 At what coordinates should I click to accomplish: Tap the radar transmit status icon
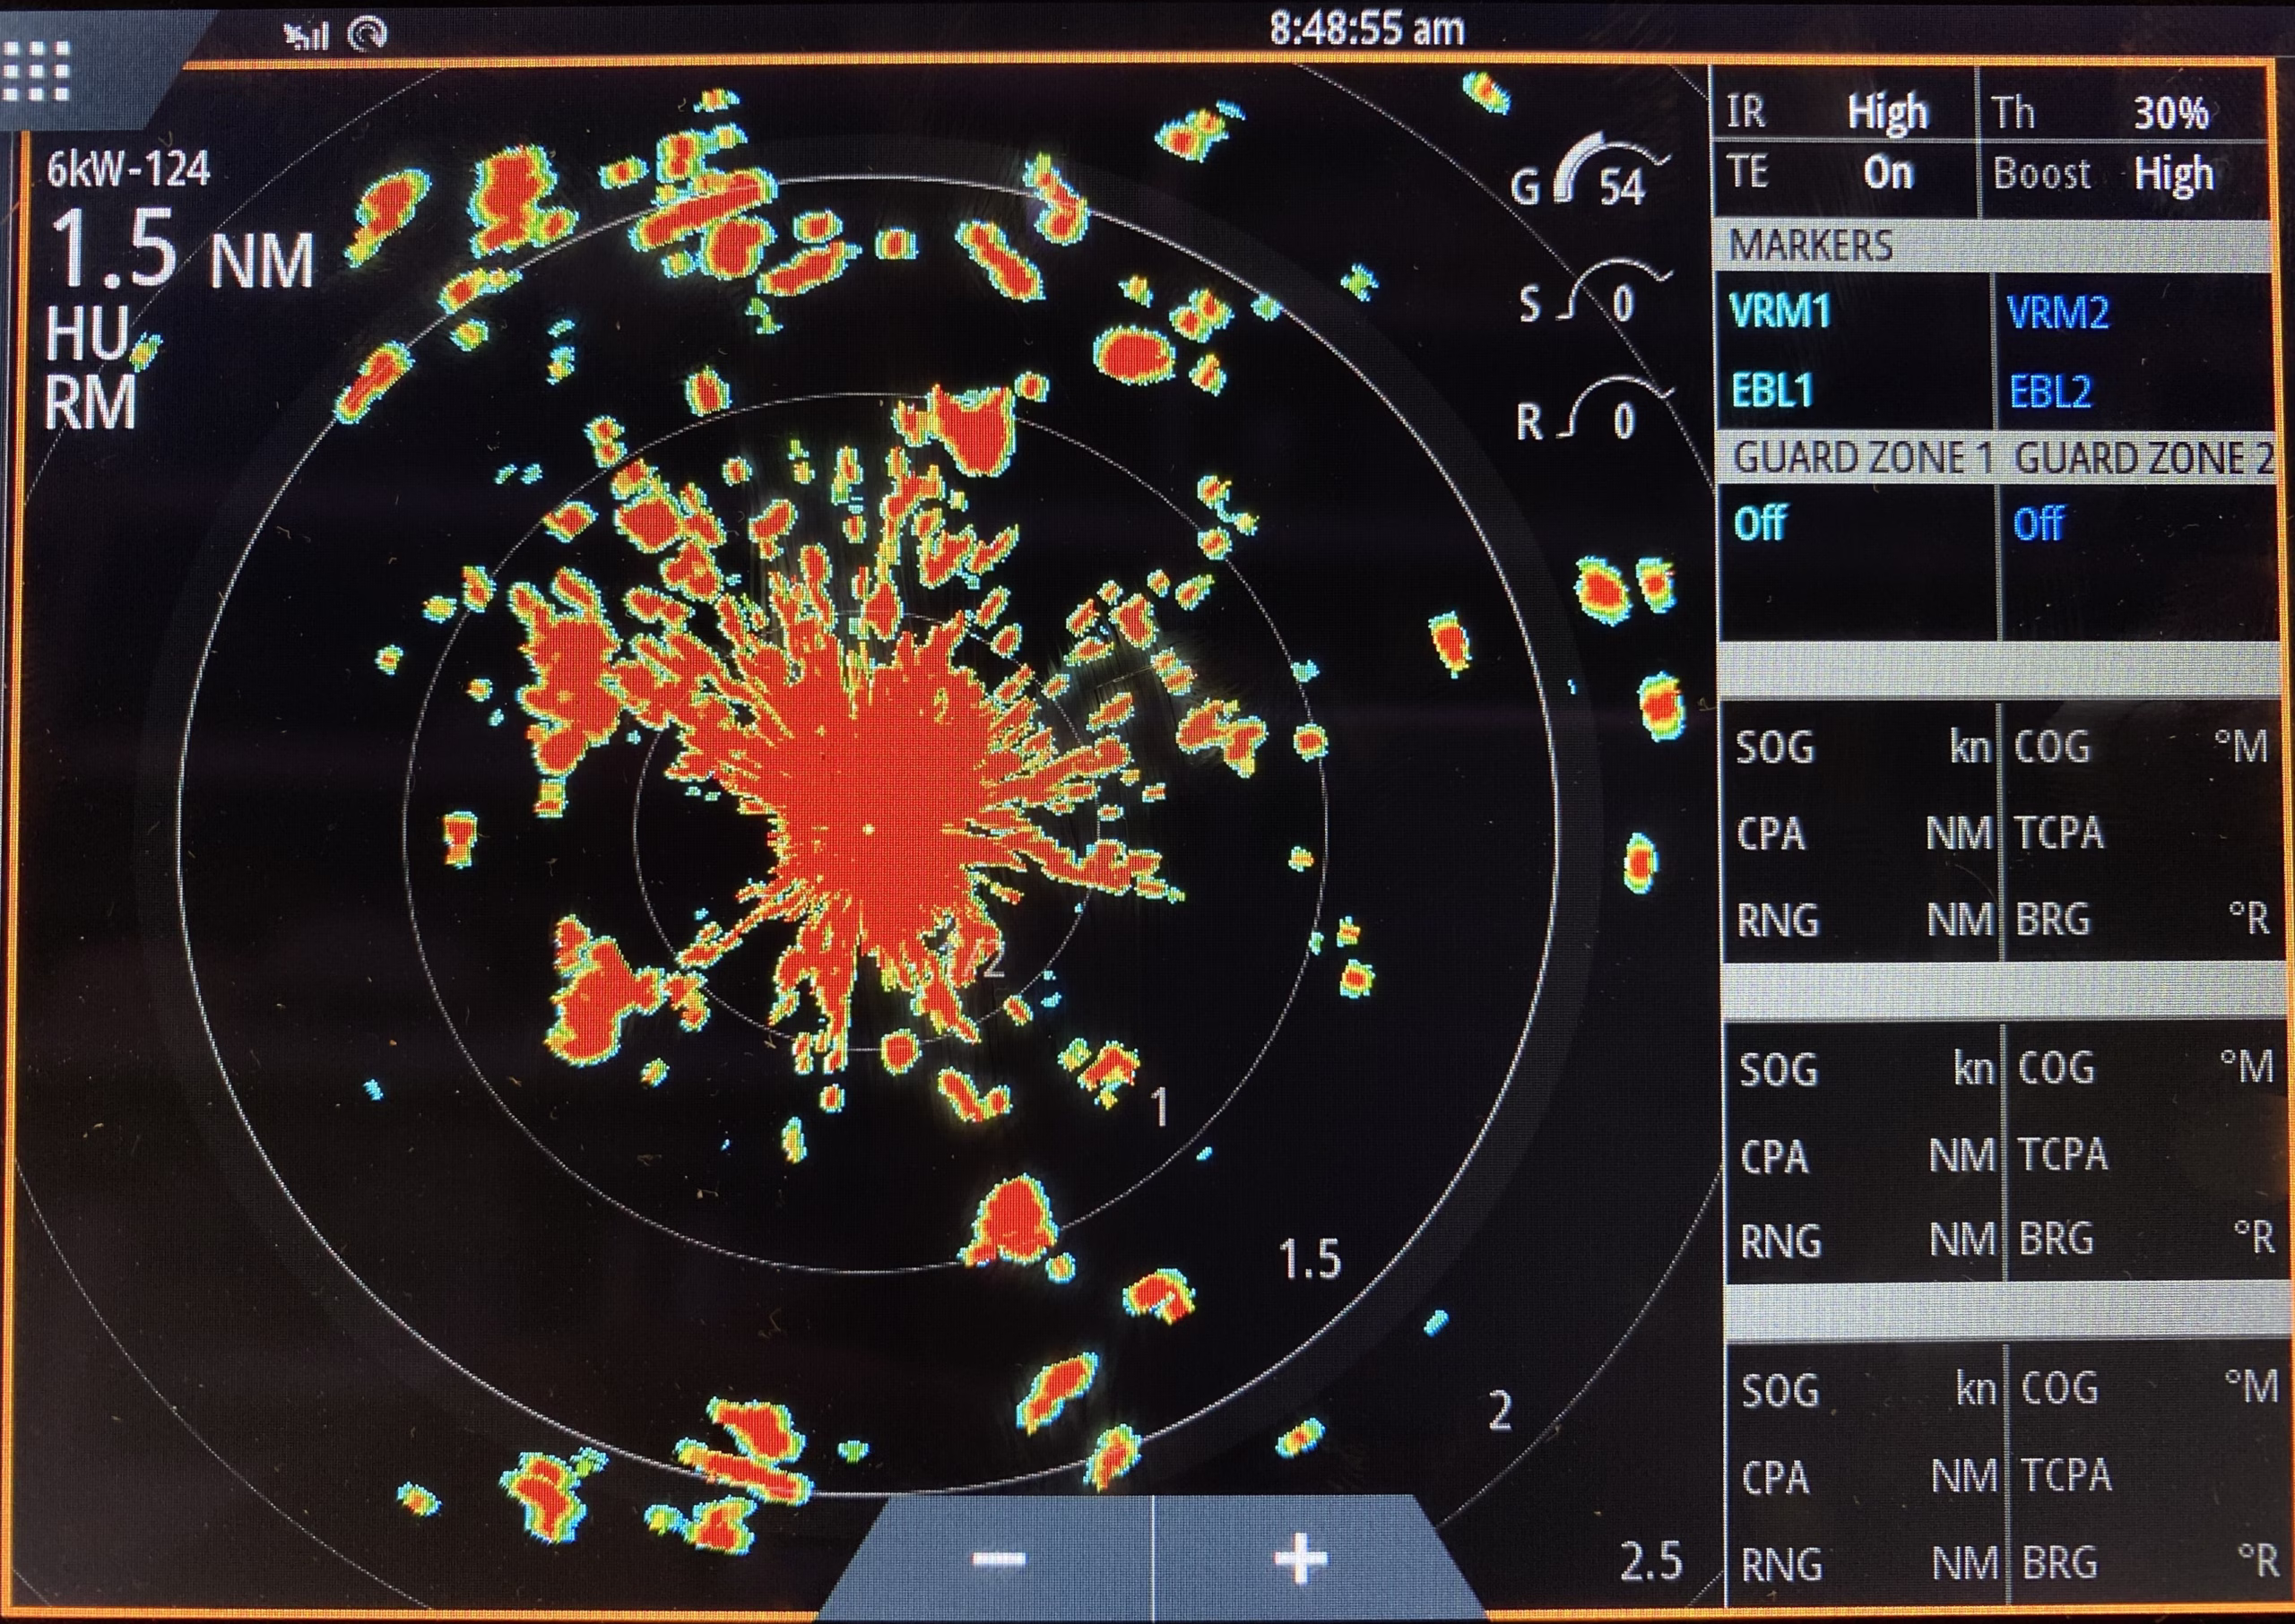click(x=368, y=36)
